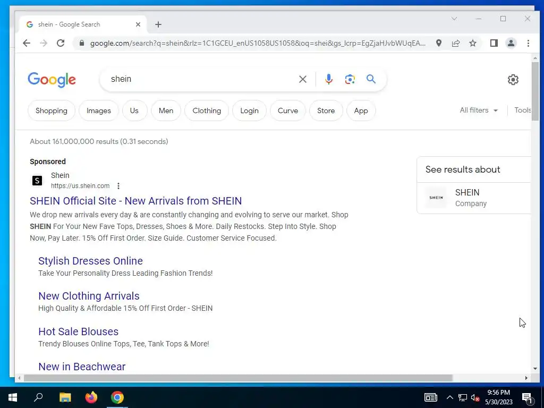Close the shein Google Search tab
The height and width of the screenshot is (408, 544).
pyautogui.click(x=138, y=24)
